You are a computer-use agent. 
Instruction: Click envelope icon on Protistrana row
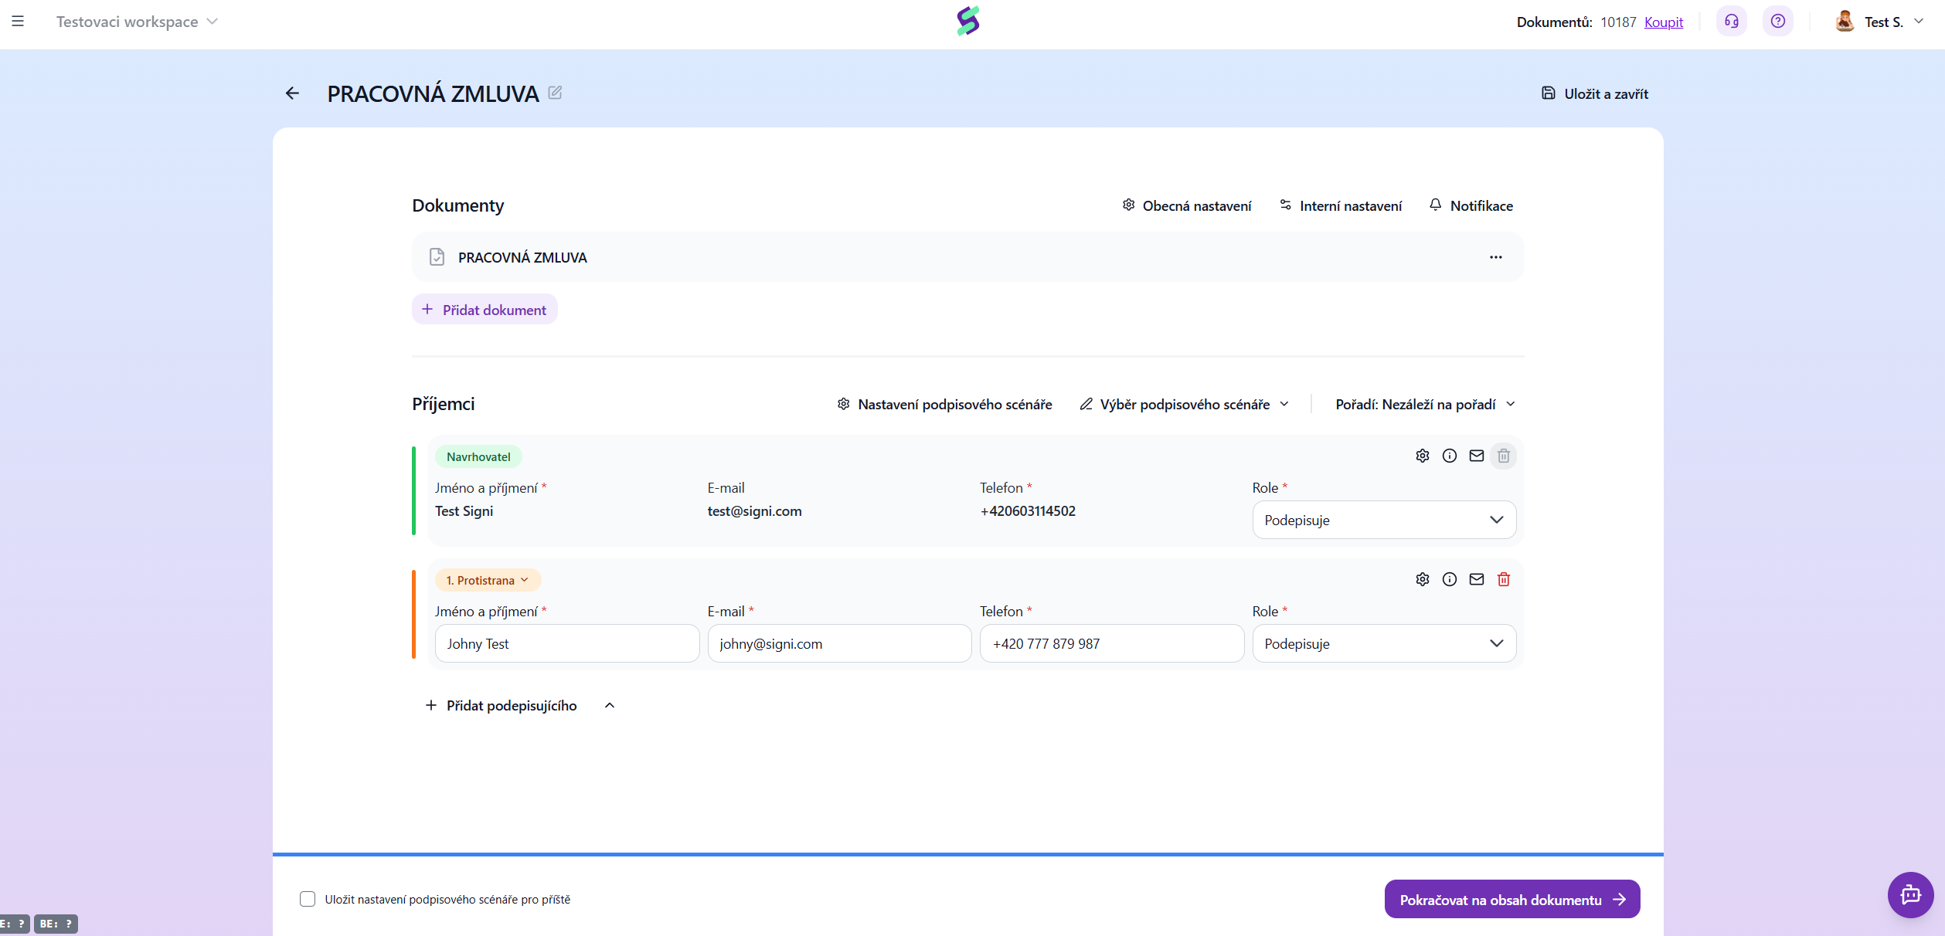(1476, 579)
